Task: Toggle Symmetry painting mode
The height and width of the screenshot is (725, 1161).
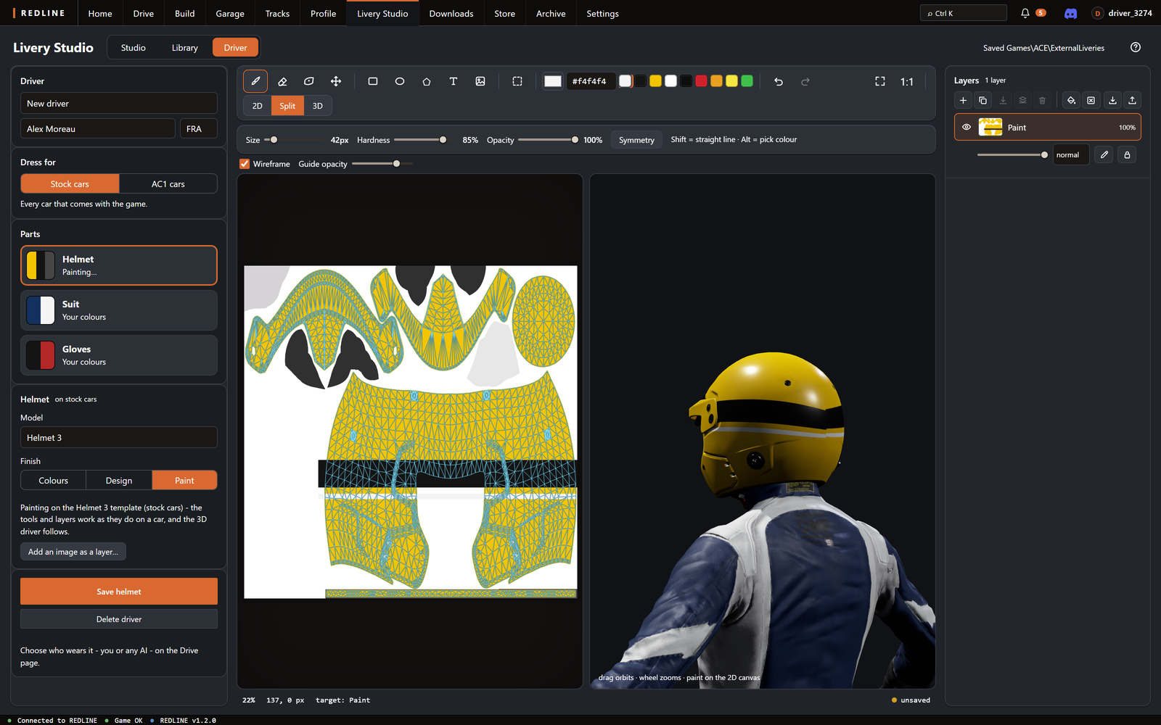Action: (636, 140)
